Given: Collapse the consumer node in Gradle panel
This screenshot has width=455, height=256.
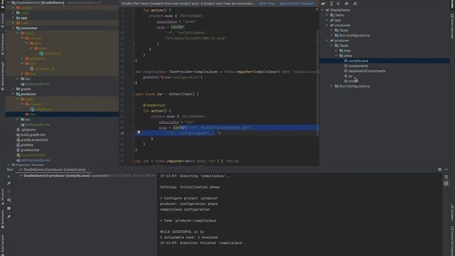Looking at the screenshot, I should pos(327,26).
